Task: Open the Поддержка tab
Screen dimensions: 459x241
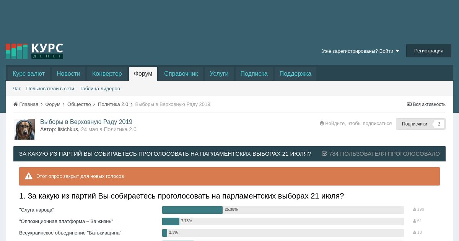Action: (x=295, y=74)
